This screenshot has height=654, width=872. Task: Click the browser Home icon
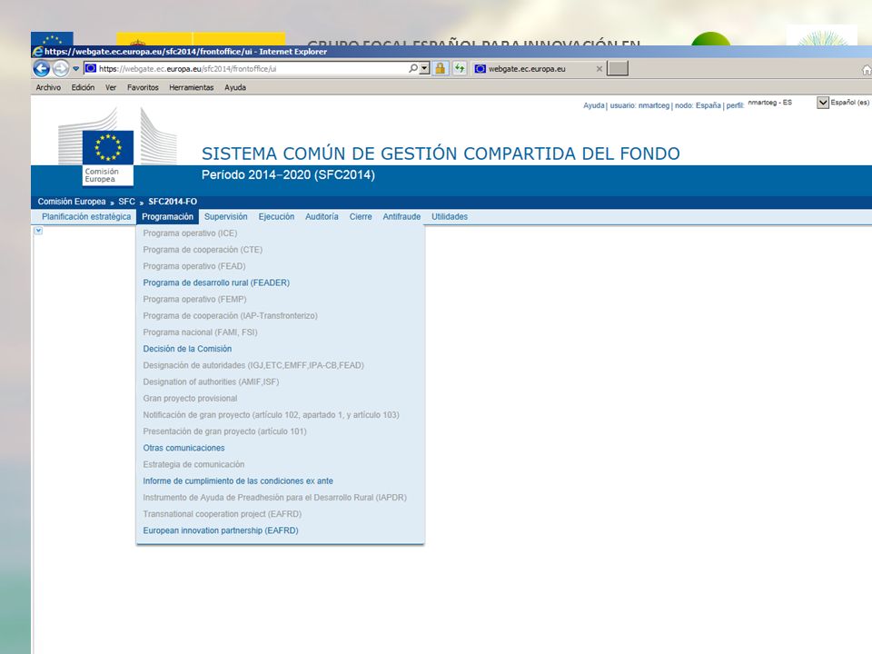point(867,70)
